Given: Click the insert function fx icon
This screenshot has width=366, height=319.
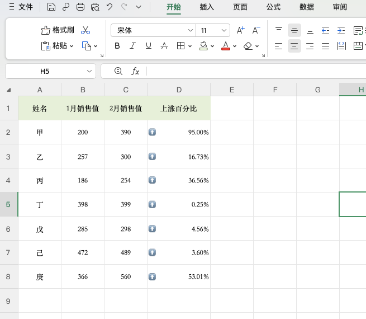Looking at the screenshot, I should tap(135, 71).
